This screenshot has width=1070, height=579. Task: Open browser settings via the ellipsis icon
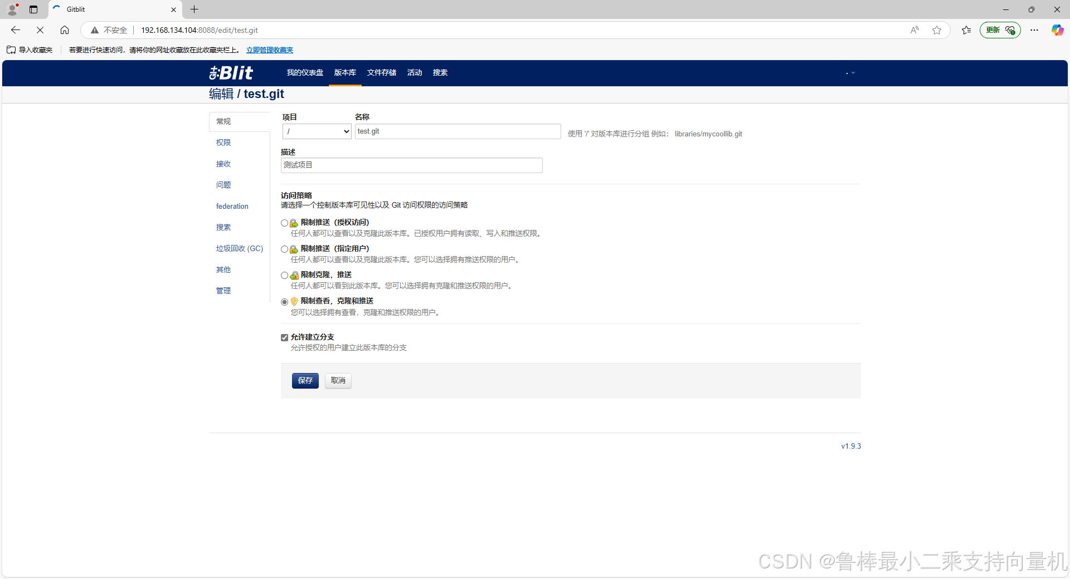(x=1034, y=30)
